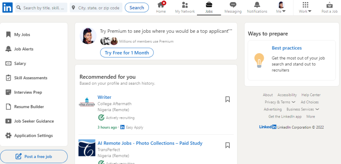
Task: Click the Search button
Action: (137, 8)
